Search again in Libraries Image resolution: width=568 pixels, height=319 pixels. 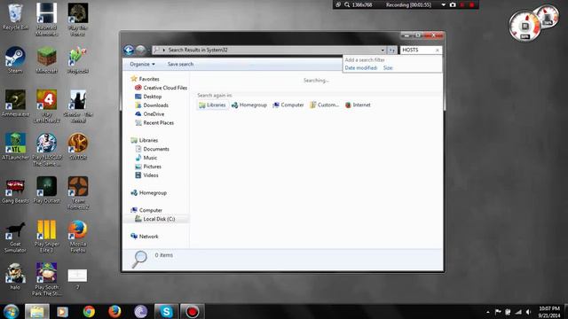(x=212, y=105)
